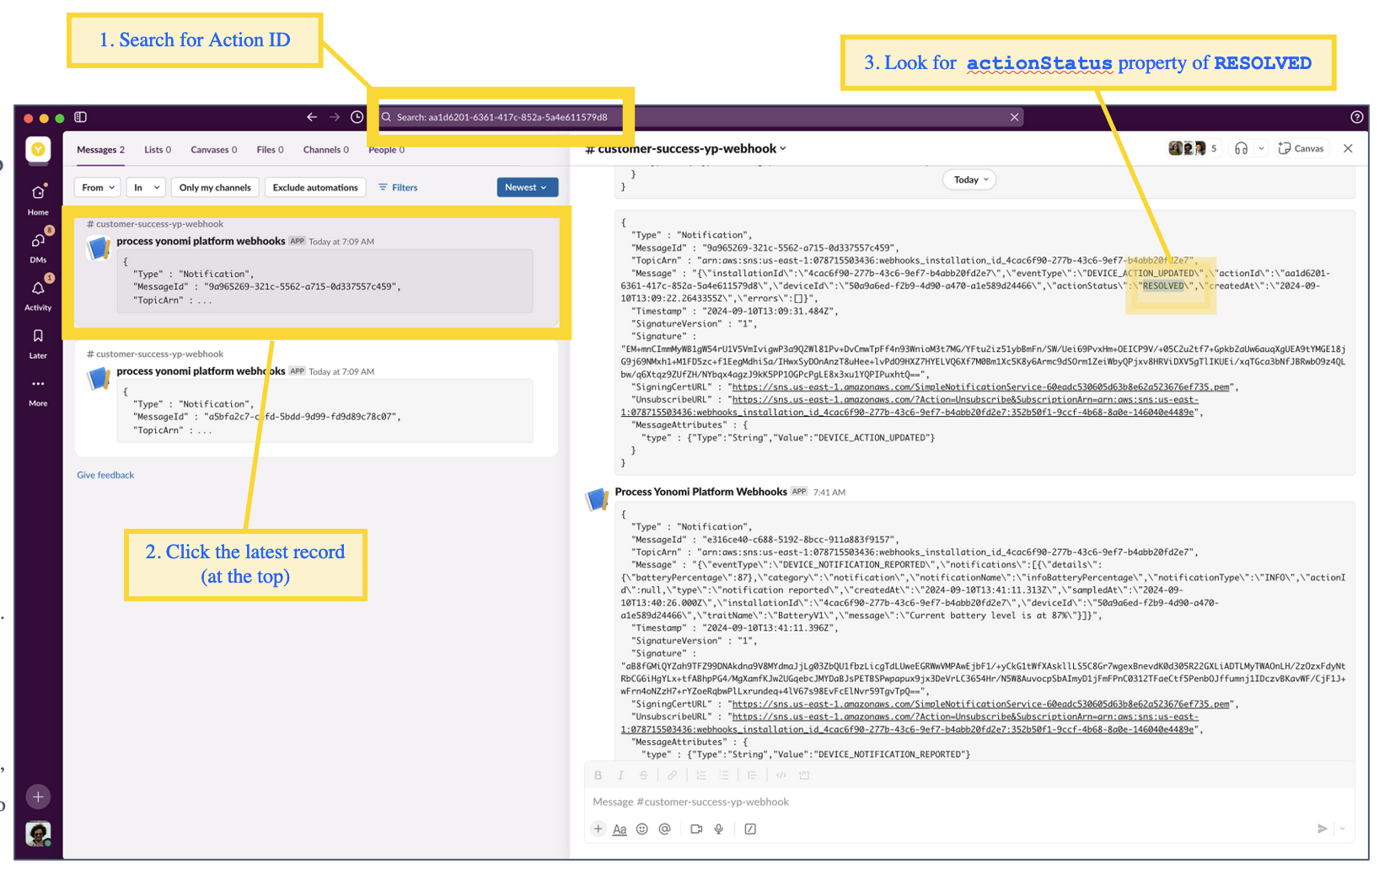
Task: Toggle the Exclude automations filter
Action: pyautogui.click(x=315, y=188)
